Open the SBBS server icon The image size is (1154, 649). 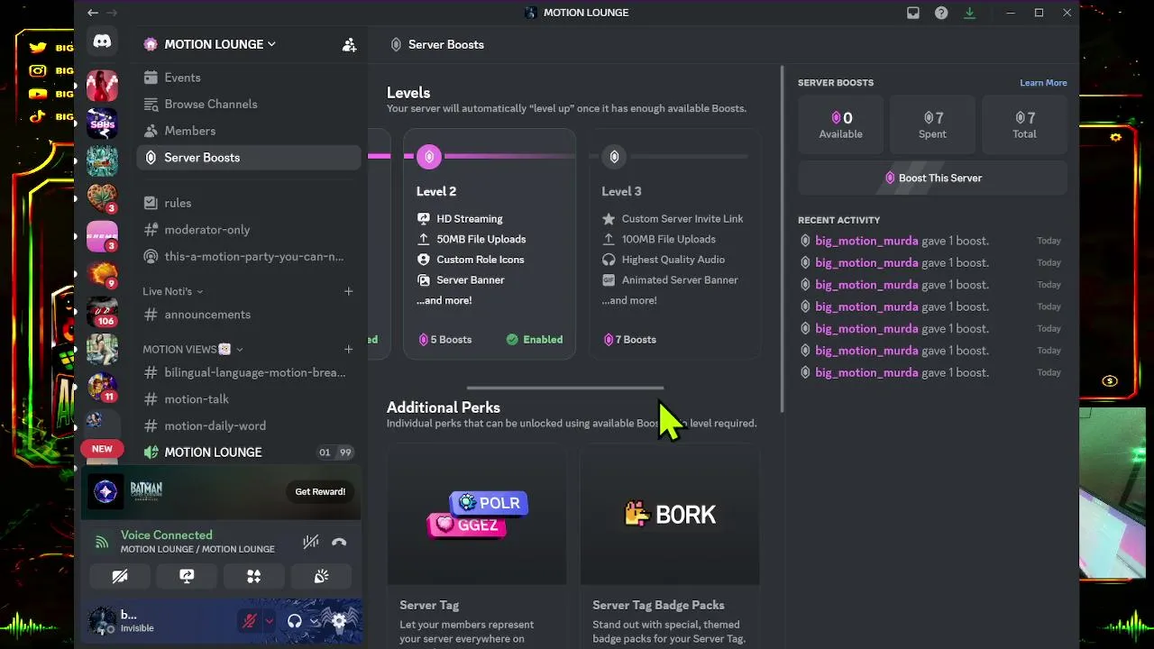pyautogui.click(x=102, y=123)
